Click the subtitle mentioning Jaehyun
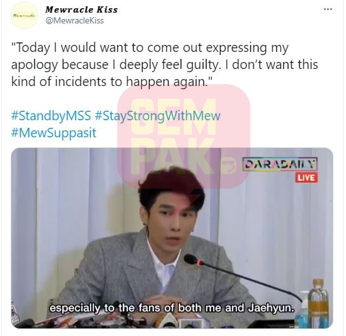Image resolution: width=346 pixels, height=336 pixels. (172, 308)
